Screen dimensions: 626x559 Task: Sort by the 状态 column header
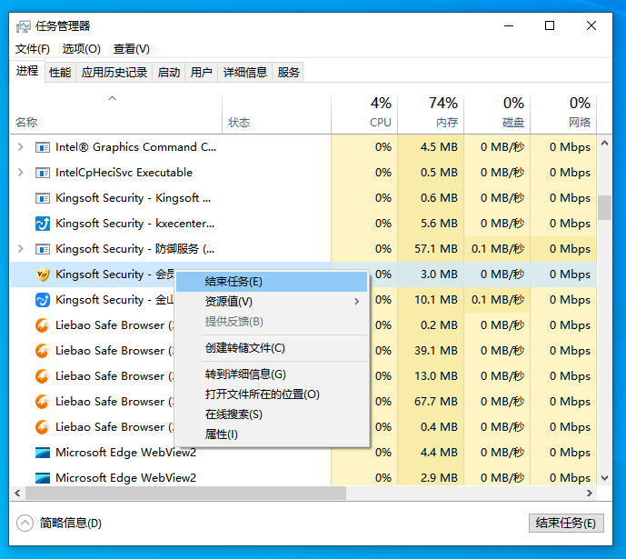[x=277, y=114]
